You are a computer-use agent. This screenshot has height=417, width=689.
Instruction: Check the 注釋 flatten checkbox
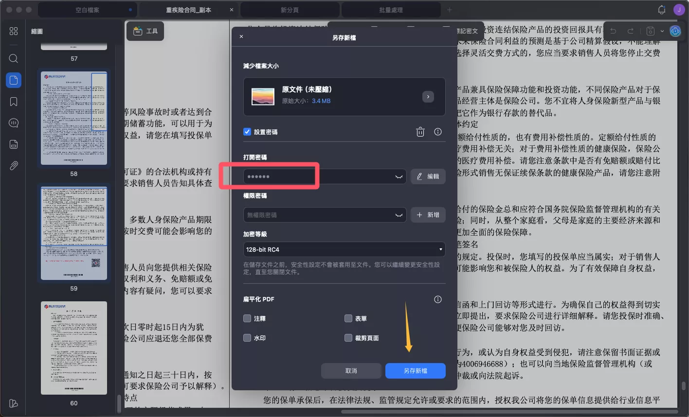pyautogui.click(x=247, y=318)
